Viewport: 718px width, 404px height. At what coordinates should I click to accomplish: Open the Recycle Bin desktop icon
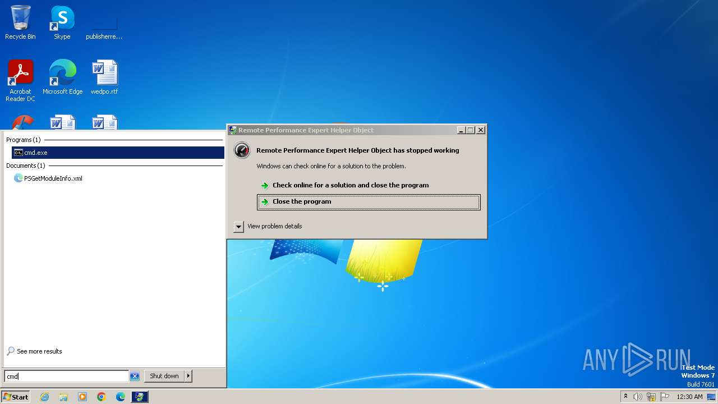[x=20, y=22]
